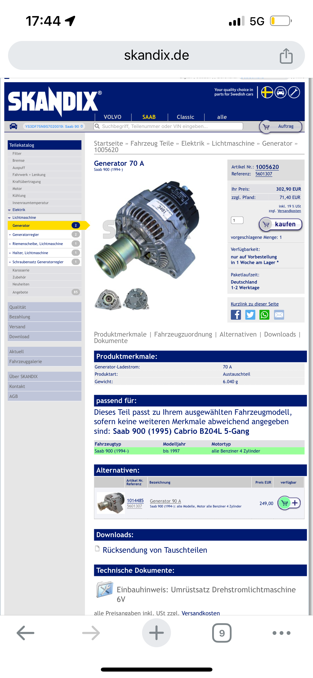Share page via Facebook icon
This screenshot has height=678, width=313.
tap(236, 315)
